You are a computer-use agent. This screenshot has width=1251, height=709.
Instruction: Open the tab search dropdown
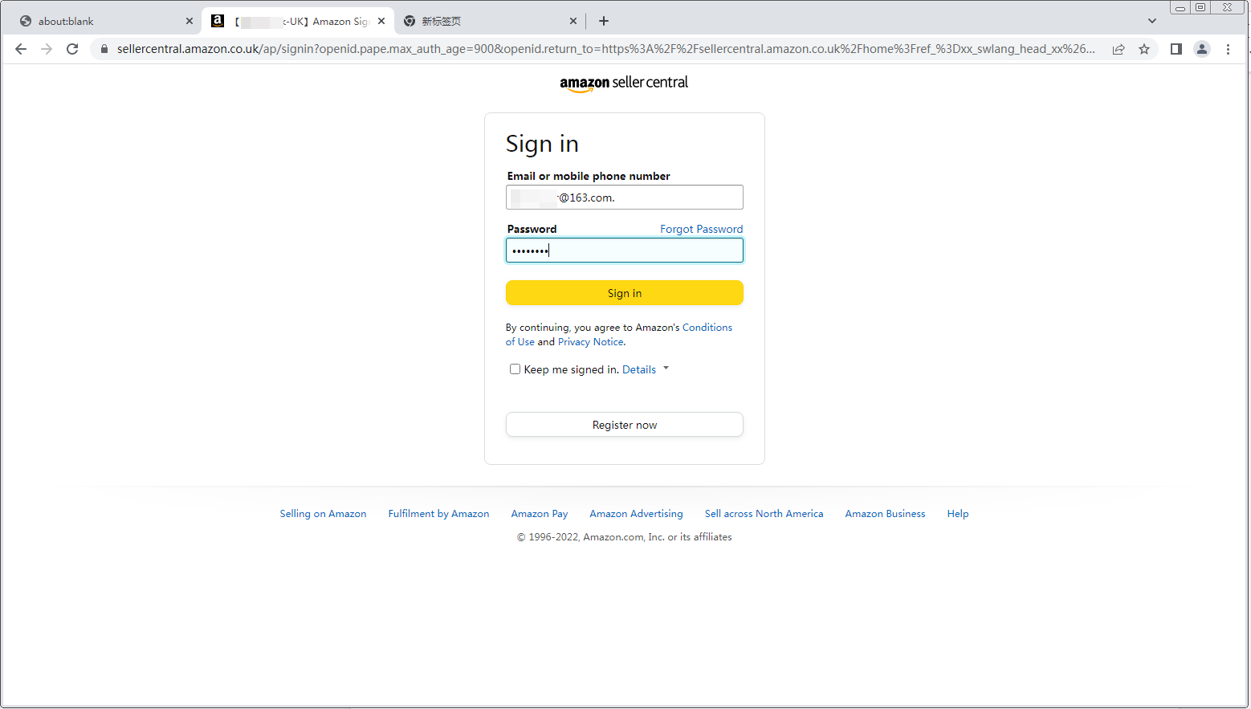click(1152, 21)
